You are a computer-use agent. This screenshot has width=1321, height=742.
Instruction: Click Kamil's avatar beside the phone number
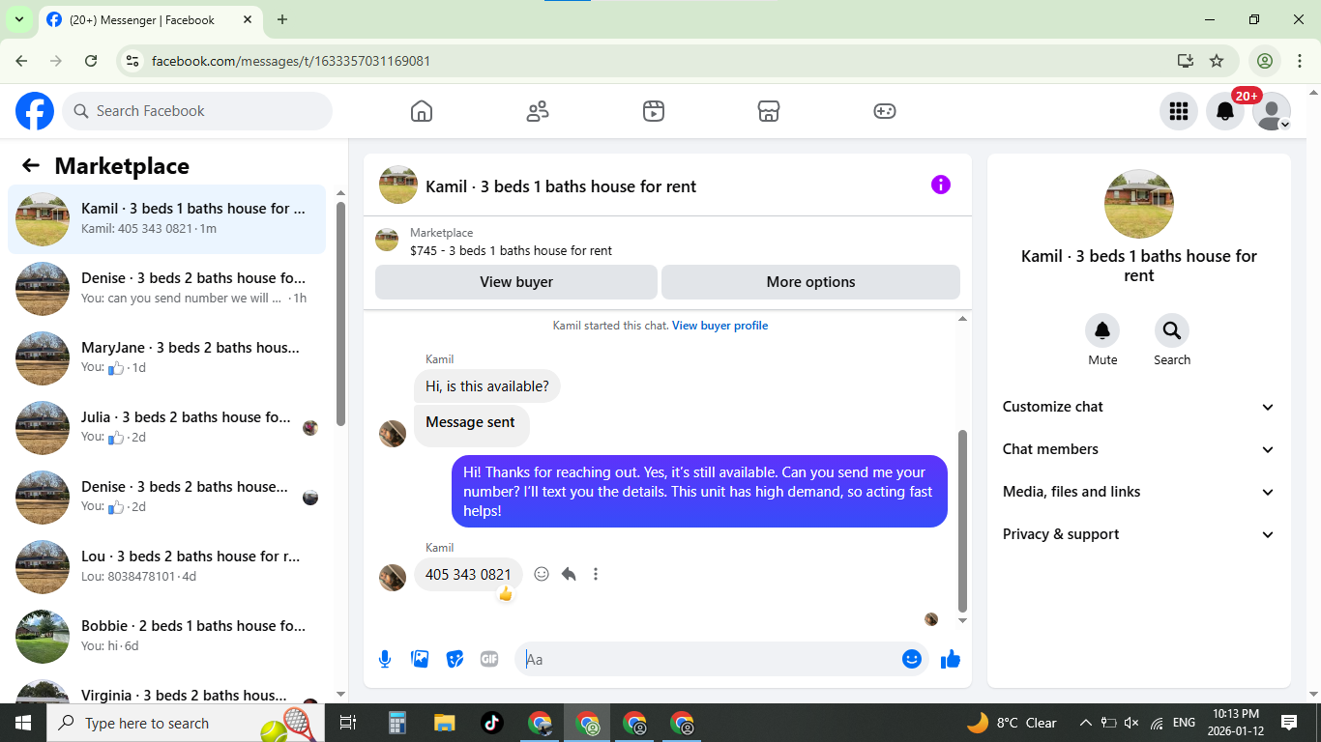pyautogui.click(x=393, y=578)
